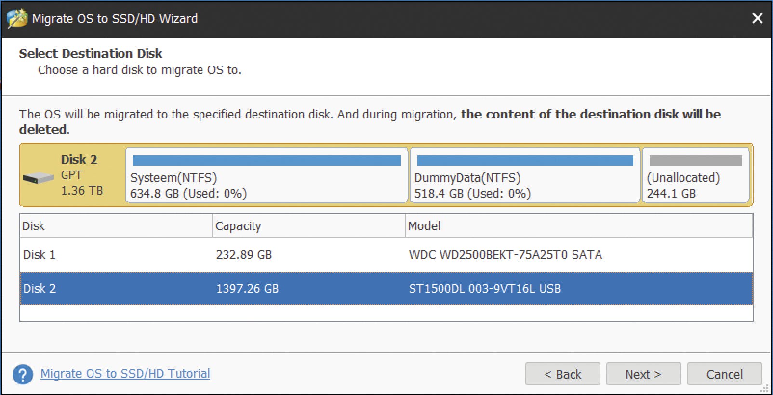
Task: Click the Disk 2 GPT 1.36 TB label
Action: tap(81, 175)
